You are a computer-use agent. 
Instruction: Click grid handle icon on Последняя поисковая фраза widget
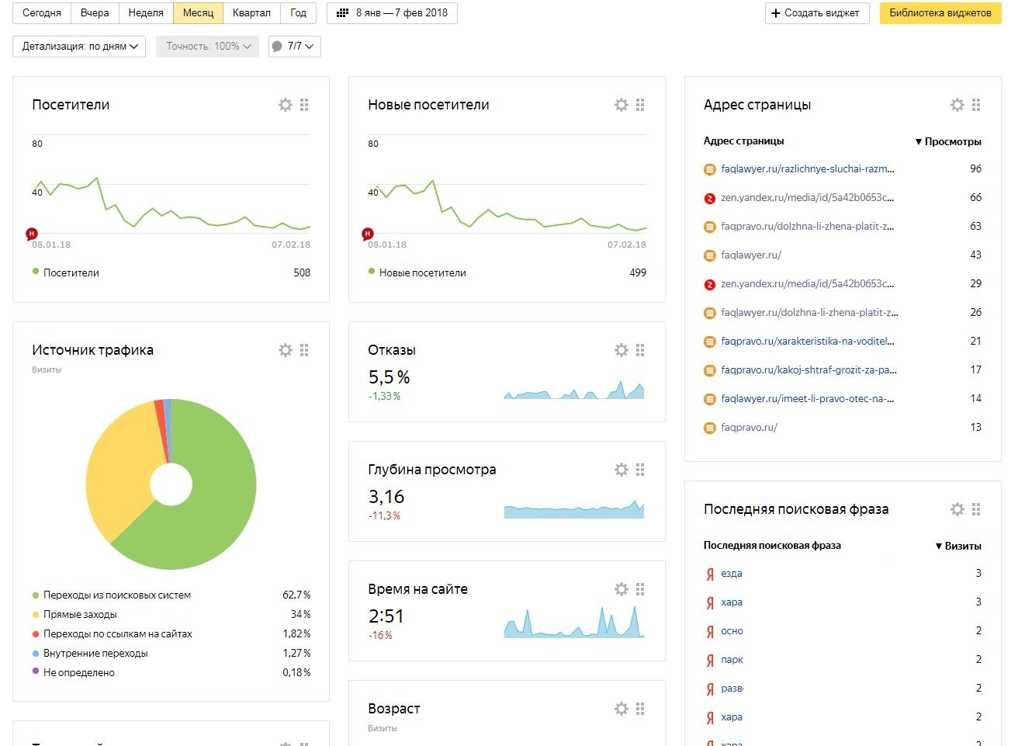click(976, 509)
